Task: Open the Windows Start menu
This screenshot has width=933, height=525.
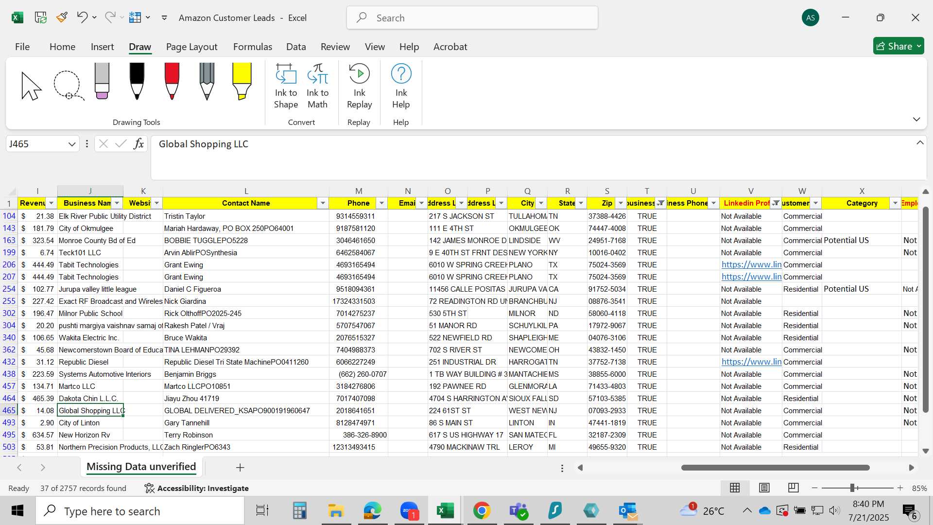Action: (17, 511)
